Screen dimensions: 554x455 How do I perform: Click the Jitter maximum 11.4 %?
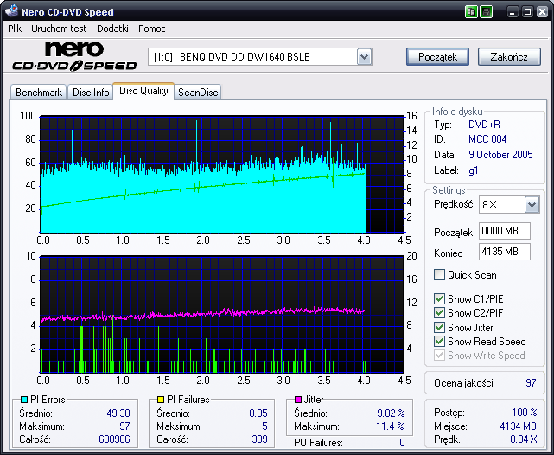pos(390,426)
